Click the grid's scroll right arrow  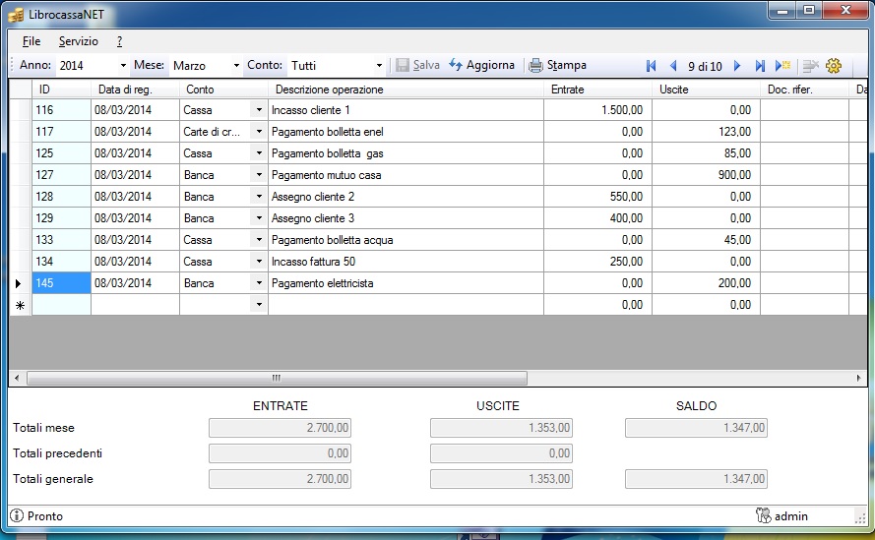(858, 379)
